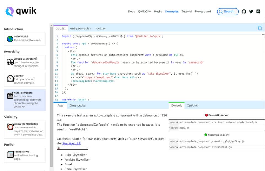265x171 pixels.
Task: Click the HackerNews newspaper icon
Action: pyautogui.click(x=10, y=154)
